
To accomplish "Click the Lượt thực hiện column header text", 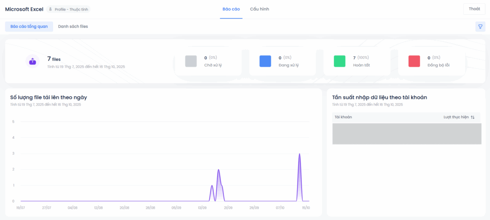I will click(456, 117).
